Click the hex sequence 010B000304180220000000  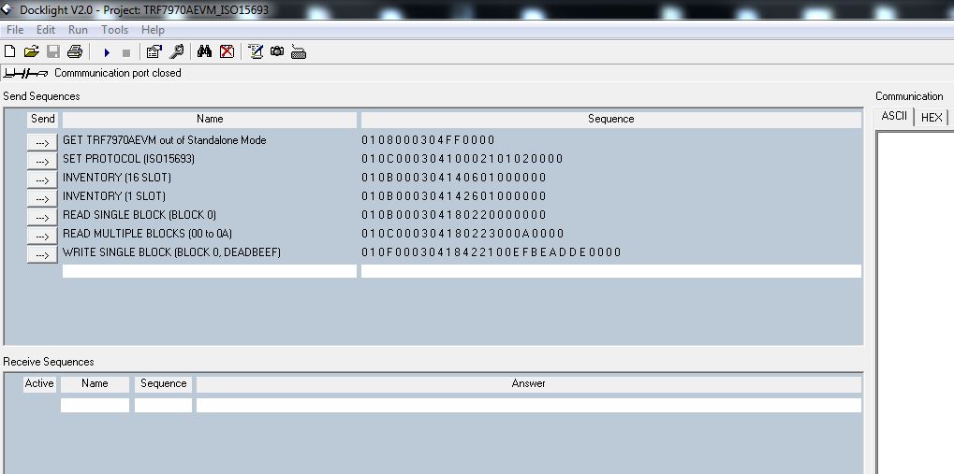tap(454, 215)
